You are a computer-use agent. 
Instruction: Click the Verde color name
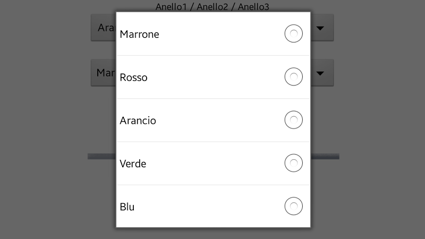coord(133,164)
